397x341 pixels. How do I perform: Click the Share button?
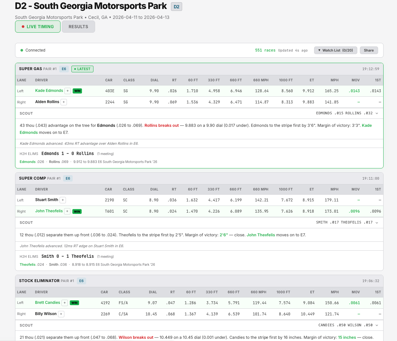coord(369,50)
